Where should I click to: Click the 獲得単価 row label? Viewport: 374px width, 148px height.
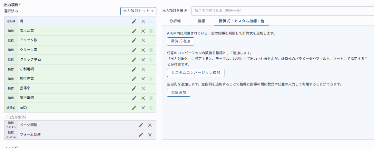(x=27, y=98)
